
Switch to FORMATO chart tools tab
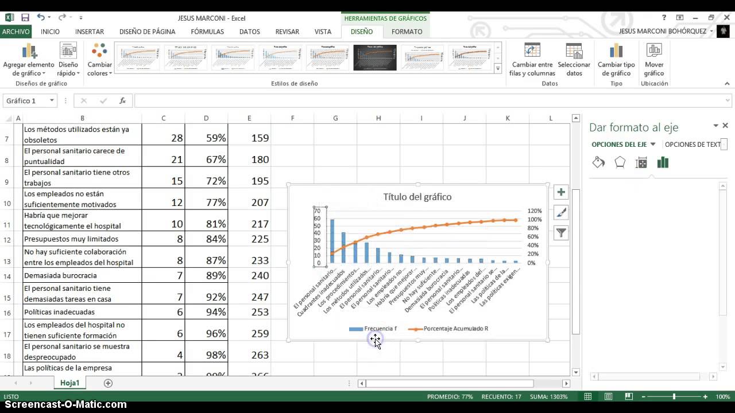point(407,32)
